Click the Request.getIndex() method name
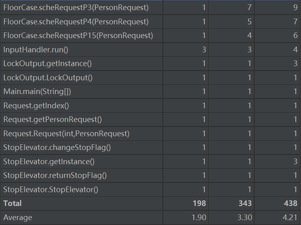The height and width of the screenshot is (225, 301). [x=36, y=106]
